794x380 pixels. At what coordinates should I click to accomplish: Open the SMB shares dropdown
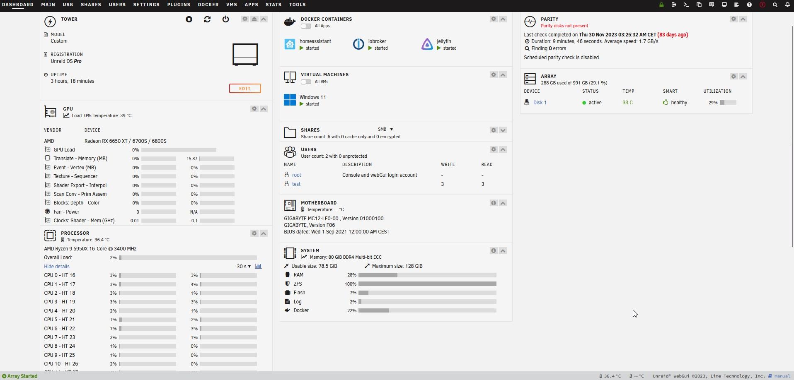click(x=385, y=130)
